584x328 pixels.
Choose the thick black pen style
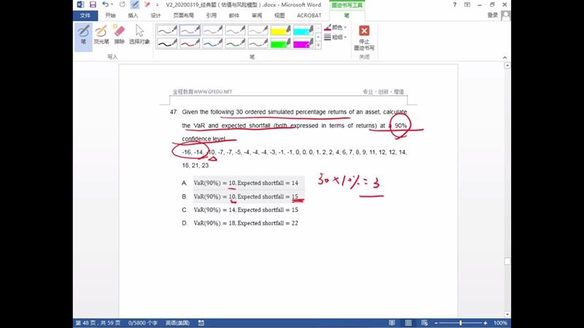pyautogui.click(x=167, y=43)
